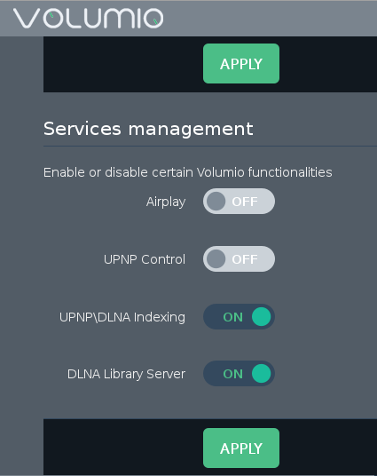
Task: Click the gray knob of UPNP Control switch
Action: tap(216, 258)
